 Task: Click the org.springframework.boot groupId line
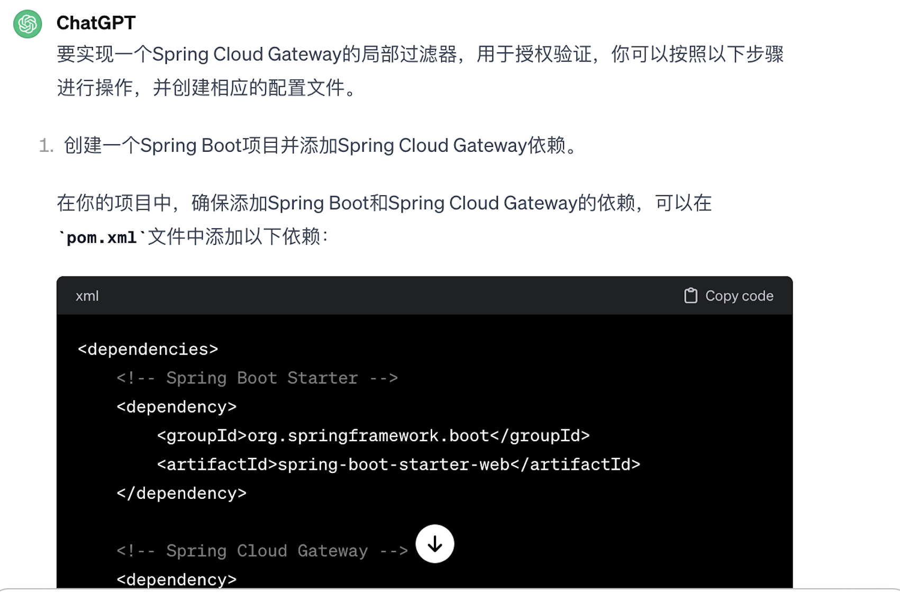click(x=373, y=436)
